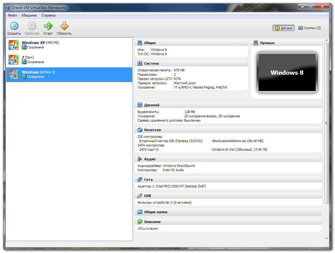Click the details pane scroll-up arrow

pos(326,40)
